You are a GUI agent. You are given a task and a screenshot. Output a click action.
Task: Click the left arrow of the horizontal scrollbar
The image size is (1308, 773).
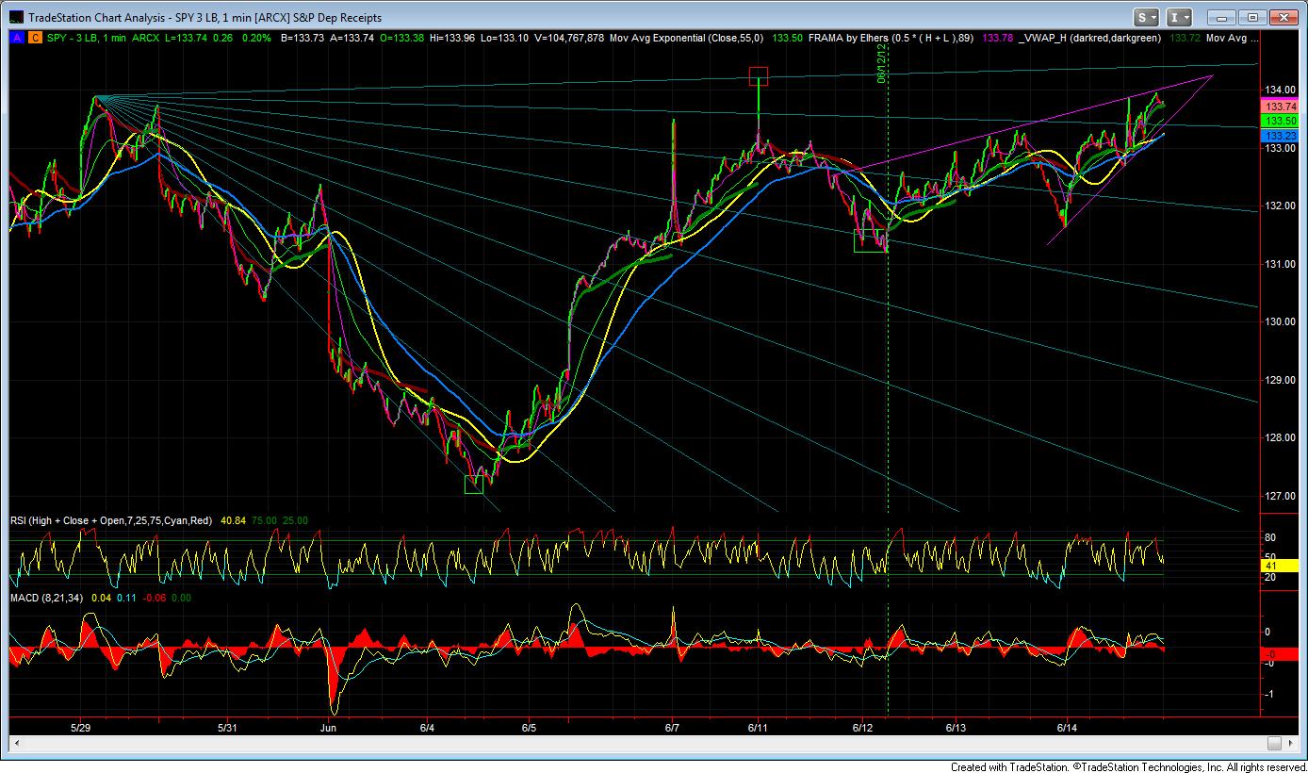(16, 744)
